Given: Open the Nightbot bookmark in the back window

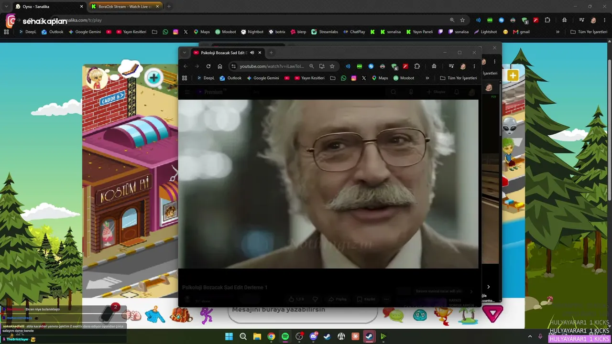Looking at the screenshot, I should click(x=252, y=32).
